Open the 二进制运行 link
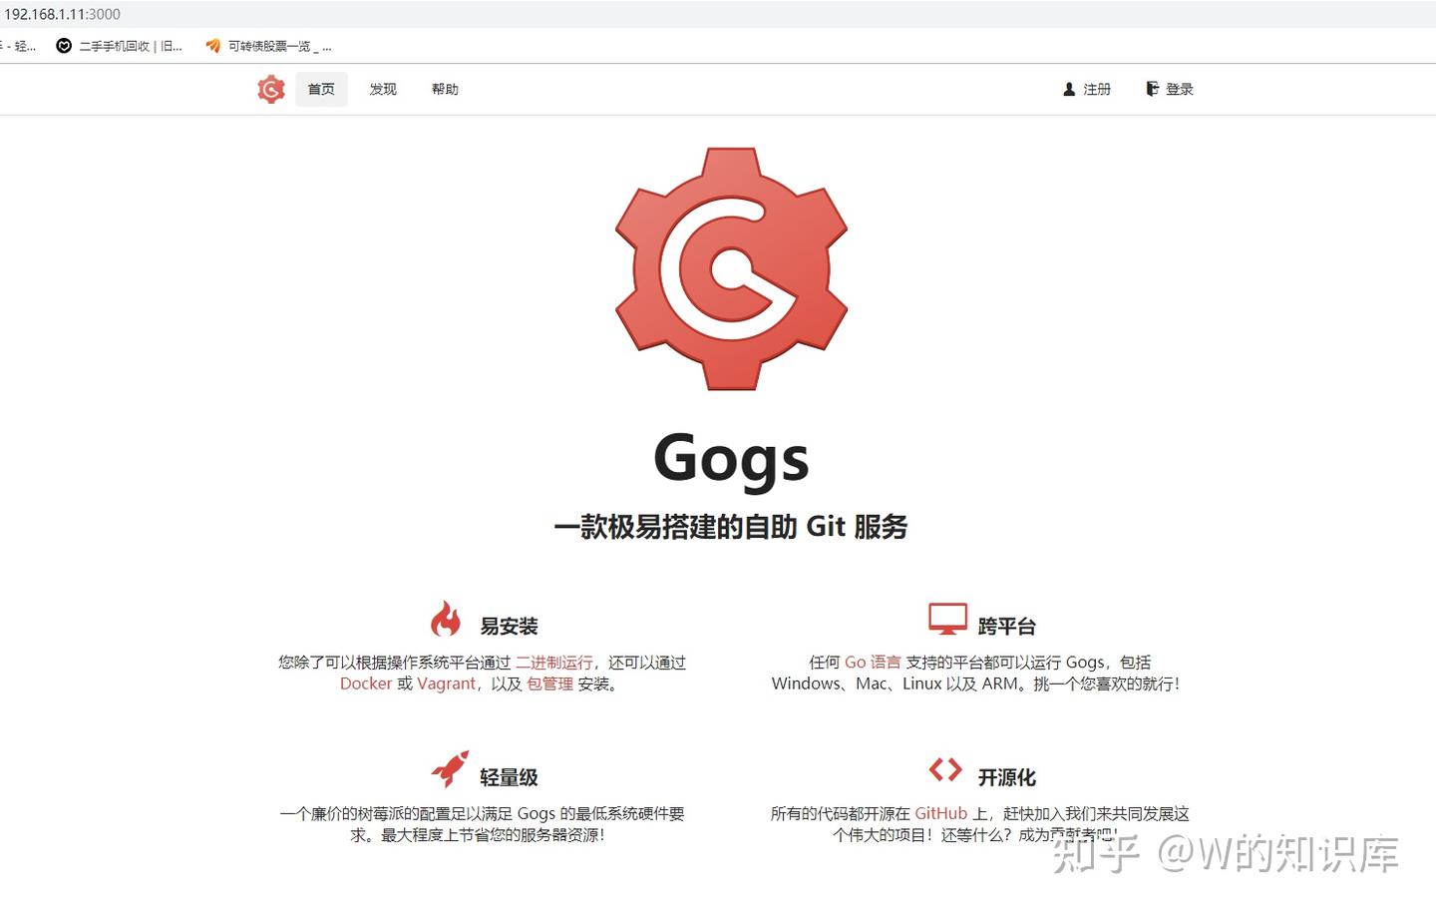The width and height of the screenshot is (1436, 912). (x=554, y=662)
